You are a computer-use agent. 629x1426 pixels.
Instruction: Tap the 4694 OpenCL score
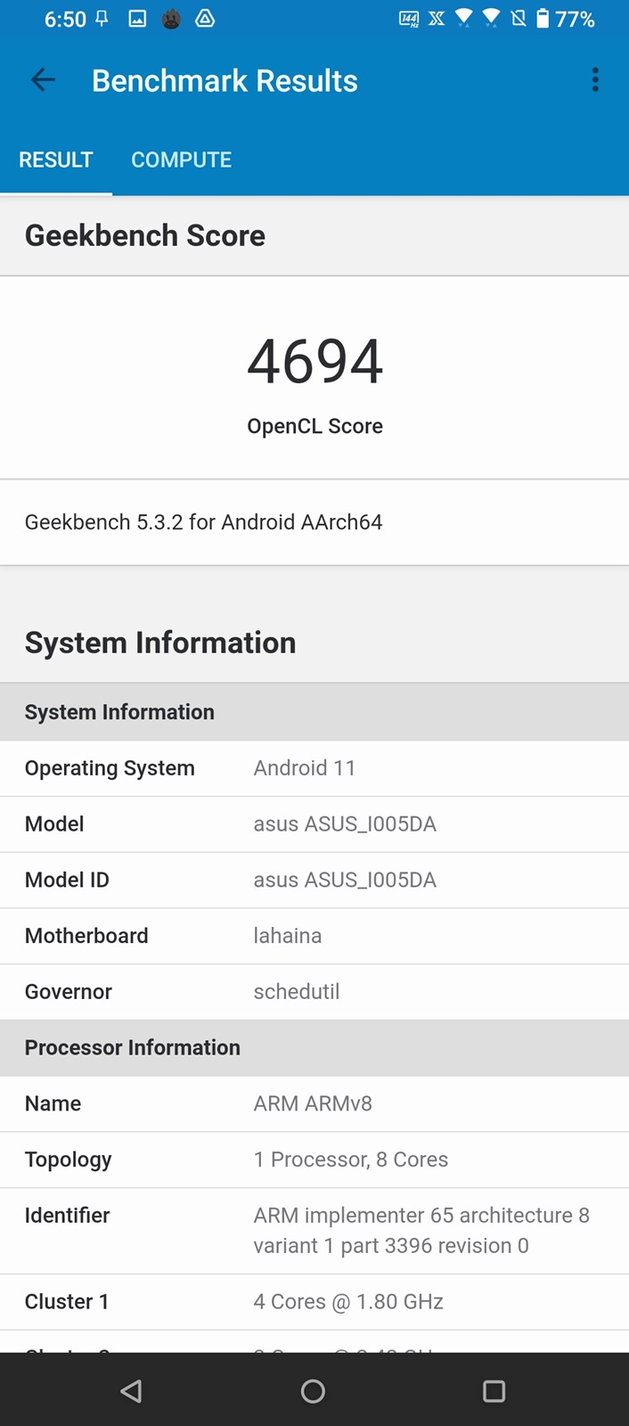pos(314,362)
